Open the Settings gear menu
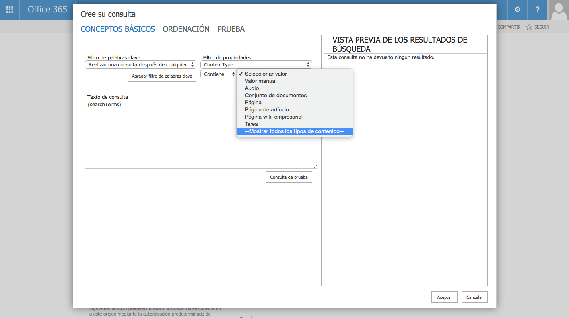569x318 pixels. pyautogui.click(x=517, y=10)
